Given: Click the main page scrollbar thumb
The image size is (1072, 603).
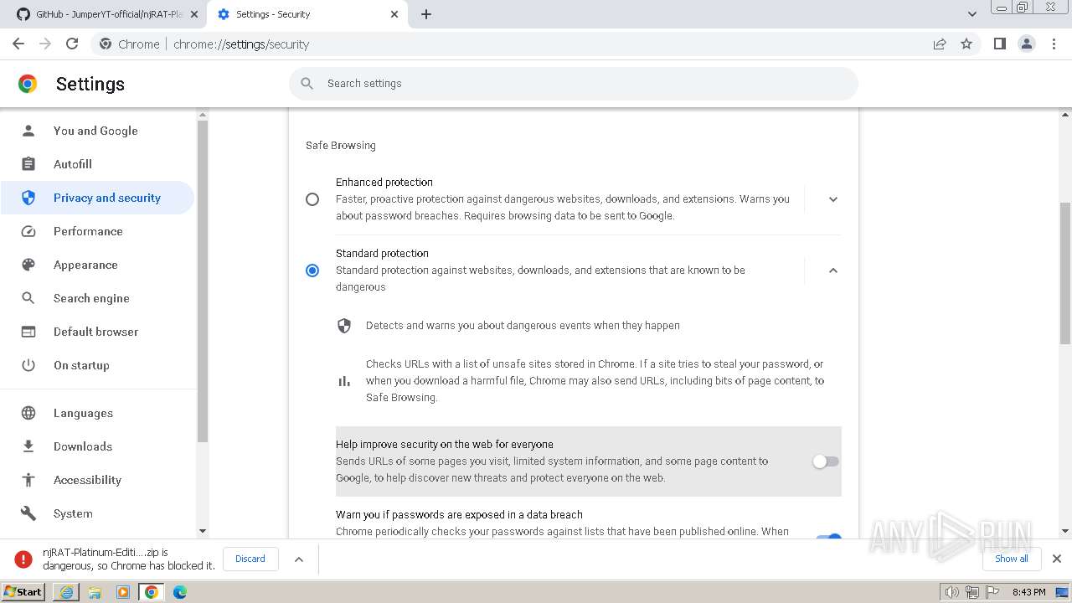Looking at the screenshot, I should [x=1065, y=273].
